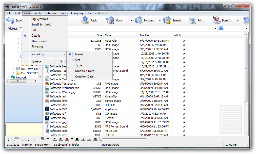Click the Search magnifier icon
Screen dimensions: 256x154
167,20
